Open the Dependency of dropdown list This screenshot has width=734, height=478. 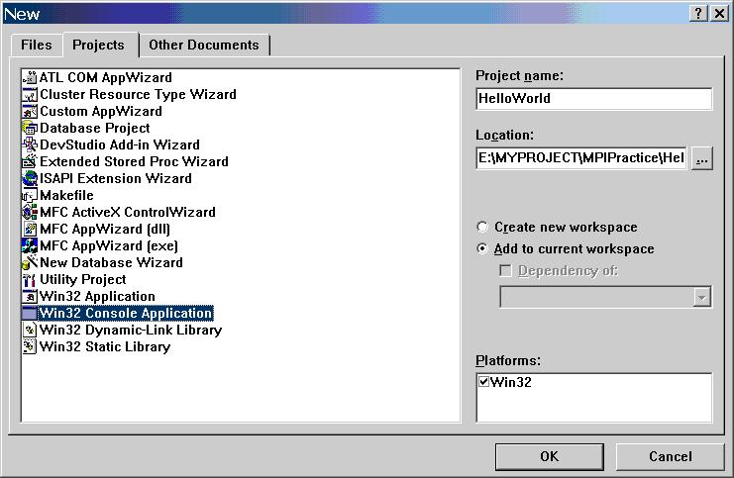pos(701,297)
